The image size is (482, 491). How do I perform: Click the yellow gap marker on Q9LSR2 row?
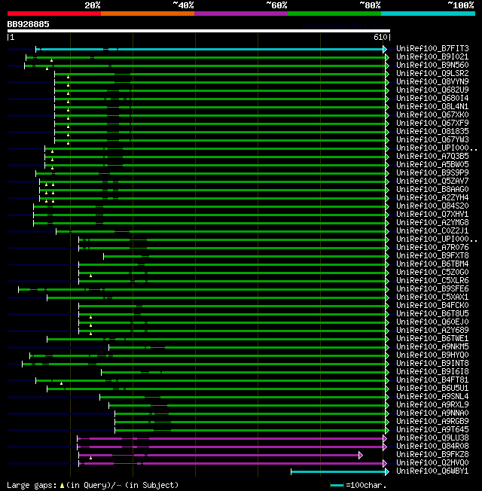pyautogui.click(x=68, y=77)
